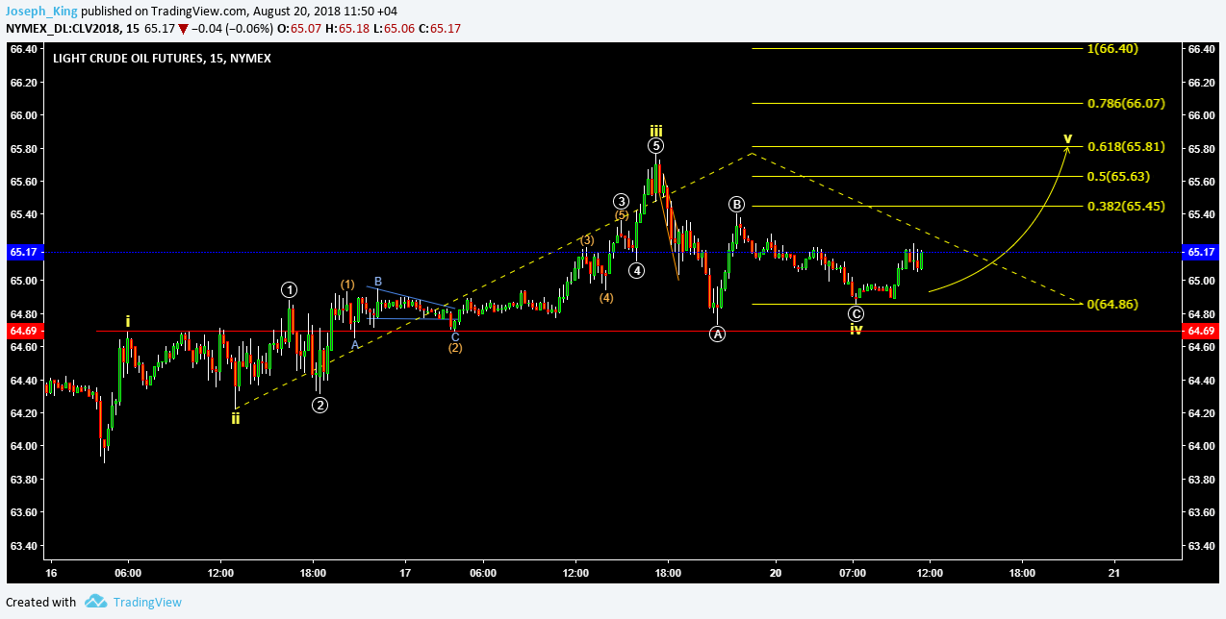Click the circled 3 wave marker
The height and width of the screenshot is (619, 1226).
tap(622, 201)
